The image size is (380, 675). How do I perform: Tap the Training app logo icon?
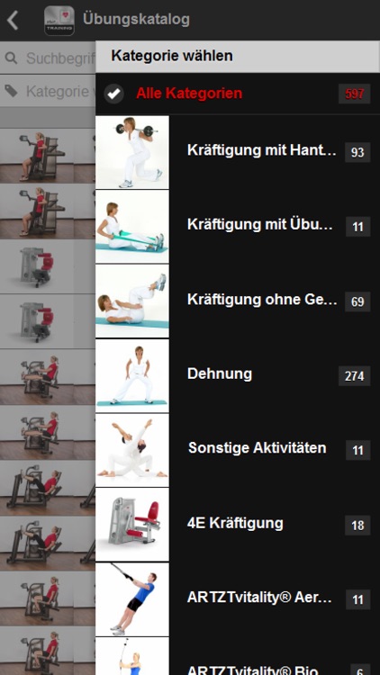click(59, 20)
